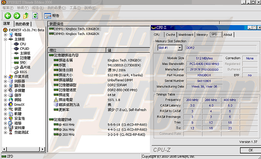Select the CPU icon under 主機板

pyautogui.click(x=16, y=44)
